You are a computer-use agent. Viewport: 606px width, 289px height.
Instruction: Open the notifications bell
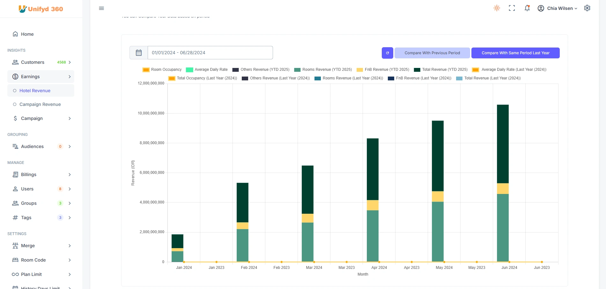pyautogui.click(x=527, y=8)
